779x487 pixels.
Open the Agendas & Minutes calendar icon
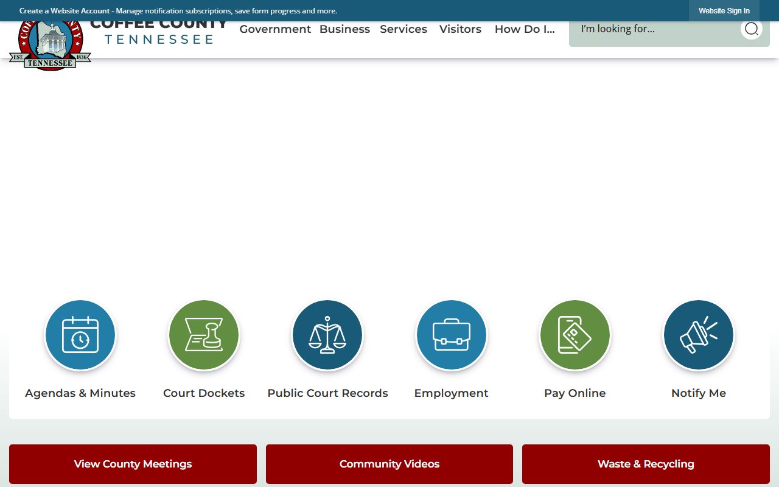tap(80, 335)
